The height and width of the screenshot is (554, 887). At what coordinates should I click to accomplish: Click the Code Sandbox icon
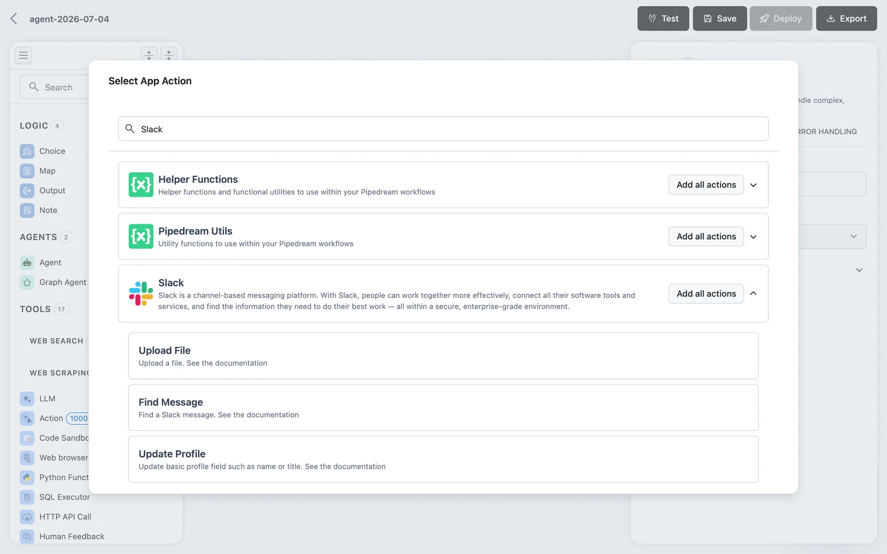pyautogui.click(x=27, y=438)
